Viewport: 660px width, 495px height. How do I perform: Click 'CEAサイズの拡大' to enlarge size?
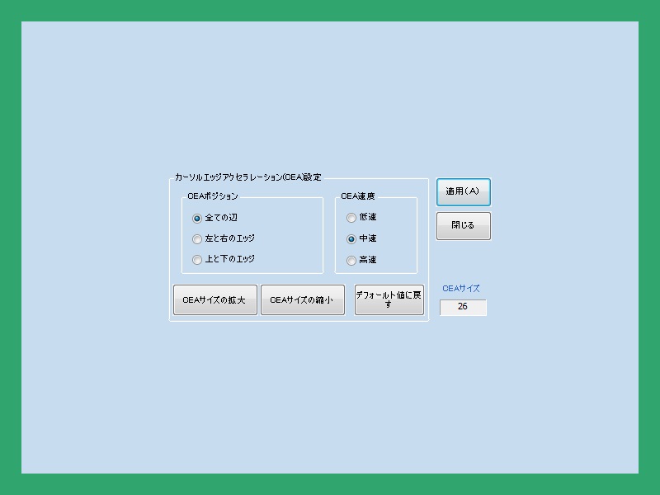(x=214, y=300)
